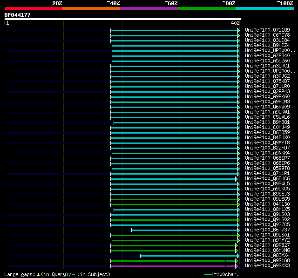Click the yellow query gap marker in the legend
The height and width of the screenshot is (278, 298).
pyautogui.click(x=38, y=275)
